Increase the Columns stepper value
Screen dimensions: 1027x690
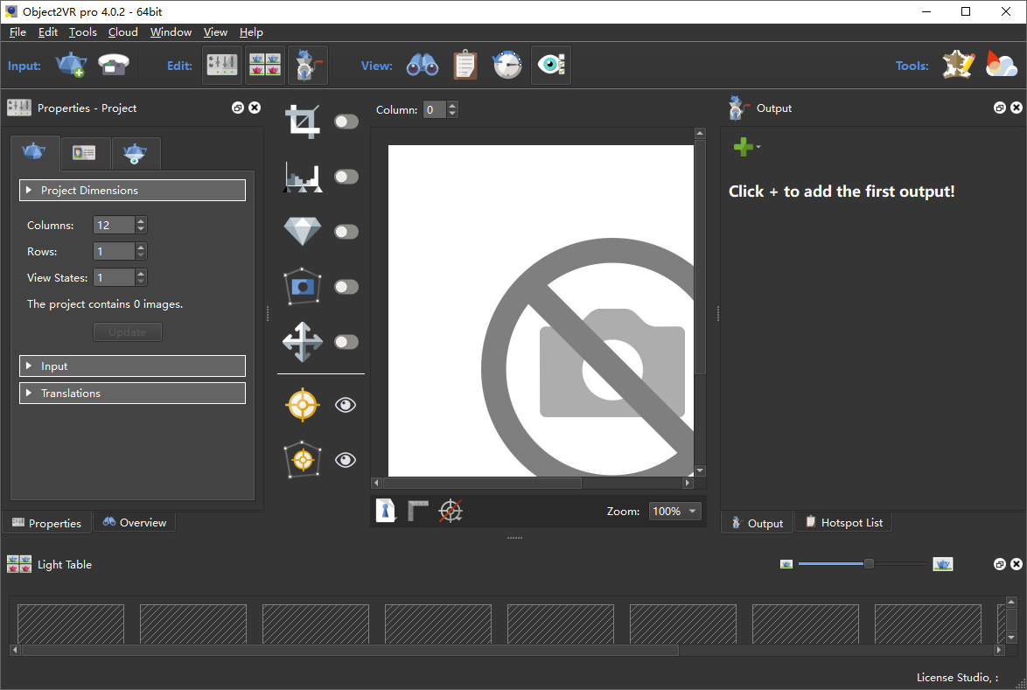[x=141, y=221]
